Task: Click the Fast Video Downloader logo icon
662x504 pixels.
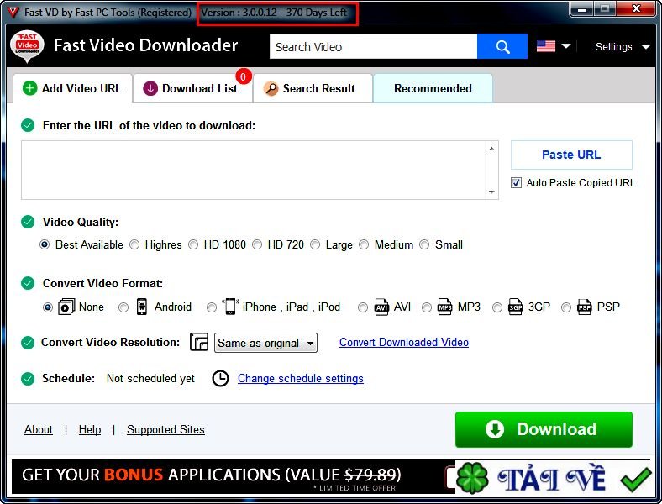Action: click(x=27, y=46)
